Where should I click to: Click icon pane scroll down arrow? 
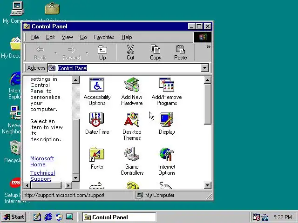[207, 185]
